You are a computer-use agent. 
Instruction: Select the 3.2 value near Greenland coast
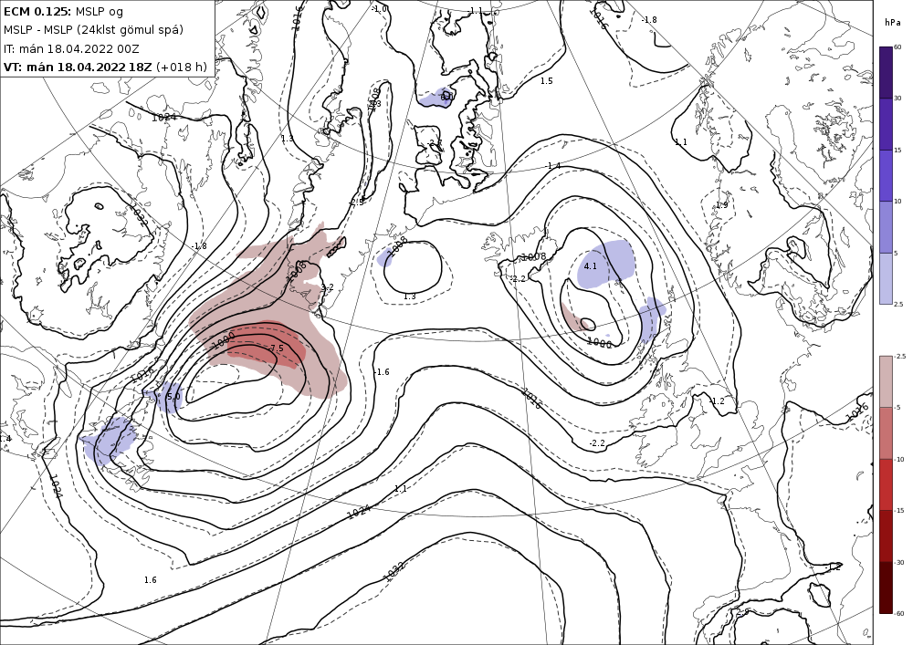click(x=327, y=287)
